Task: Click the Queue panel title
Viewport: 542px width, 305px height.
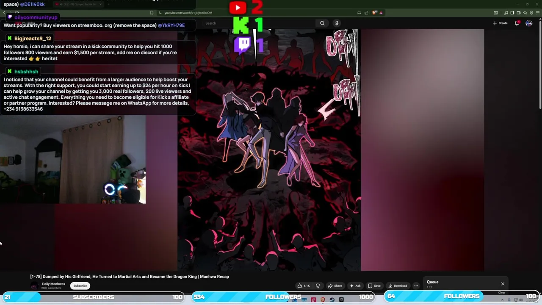Action: point(432,282)
